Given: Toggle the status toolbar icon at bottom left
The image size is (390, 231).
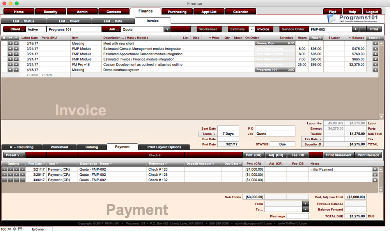Looking at the screenshot, I should [20, 229].
